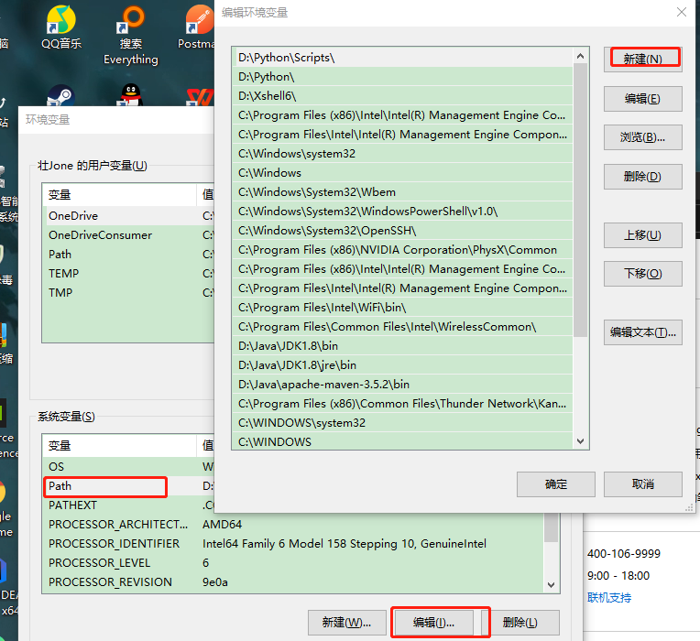Screen dimensions: 700x641
Task: Select the C:\Windows\system32 entry
Action: [x=402, y=154]
